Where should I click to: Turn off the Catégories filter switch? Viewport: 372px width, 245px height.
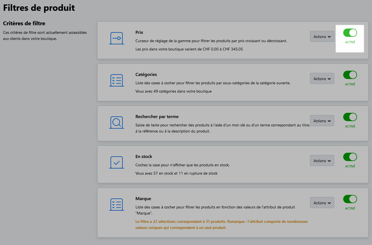(350, 75)
